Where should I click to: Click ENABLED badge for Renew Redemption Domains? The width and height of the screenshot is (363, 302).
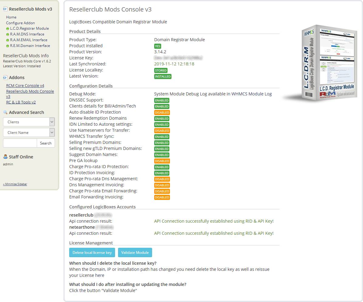coord(162,118)
